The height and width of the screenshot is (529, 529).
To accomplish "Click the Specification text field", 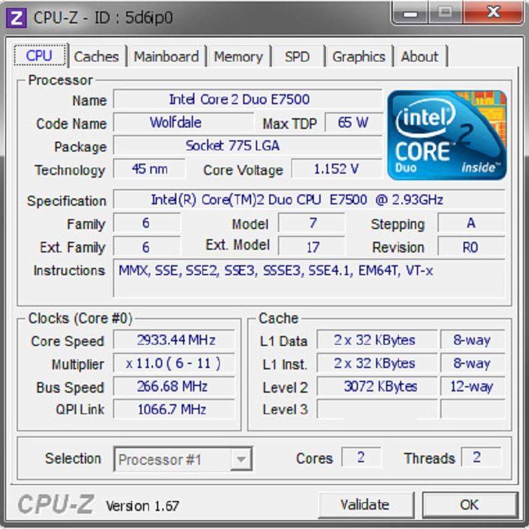I will coord(309,200).
